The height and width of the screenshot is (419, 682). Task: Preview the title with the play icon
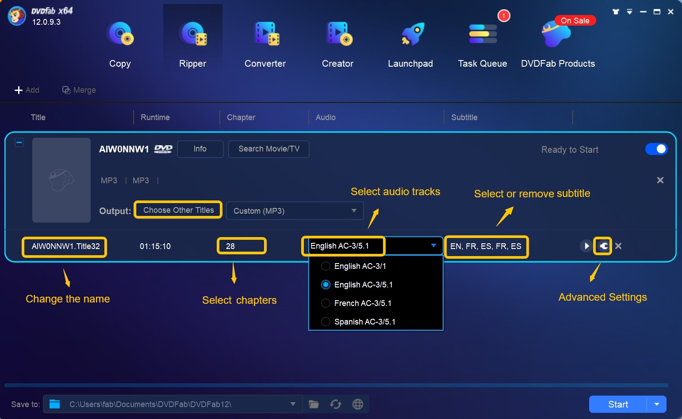click(586, 246)
